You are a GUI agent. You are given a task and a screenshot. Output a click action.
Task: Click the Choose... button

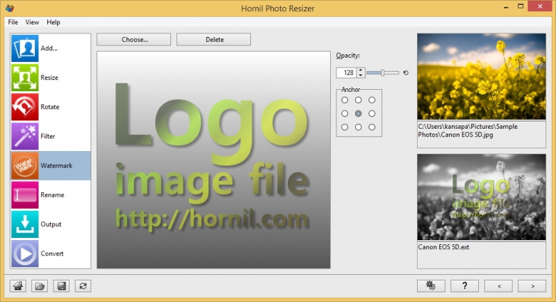click(133, 40)
